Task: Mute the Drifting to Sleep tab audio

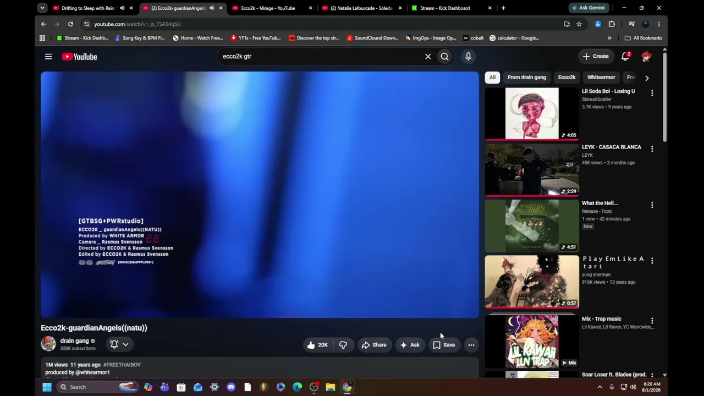Action: point(122,8)
